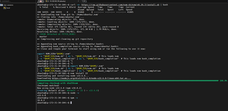Screen dimensions: 228x111
Task: Click 'Close and reopen your terminal' message line
Action: pyautogui.click(x=91, y=49)
